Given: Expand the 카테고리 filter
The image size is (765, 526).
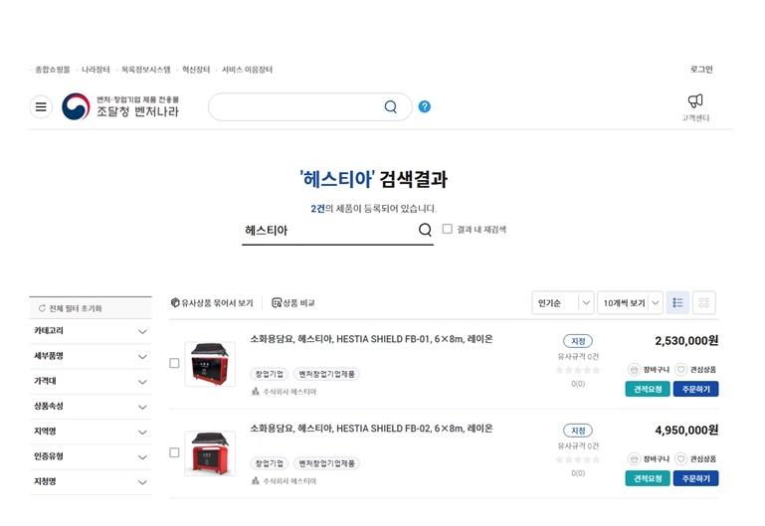Looking at the screenshot, I should (91, 331).
